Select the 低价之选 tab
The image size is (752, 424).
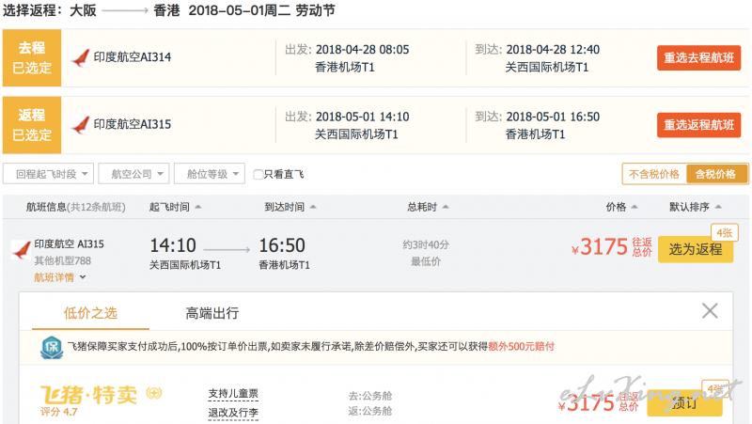click(x=90, y=313)
